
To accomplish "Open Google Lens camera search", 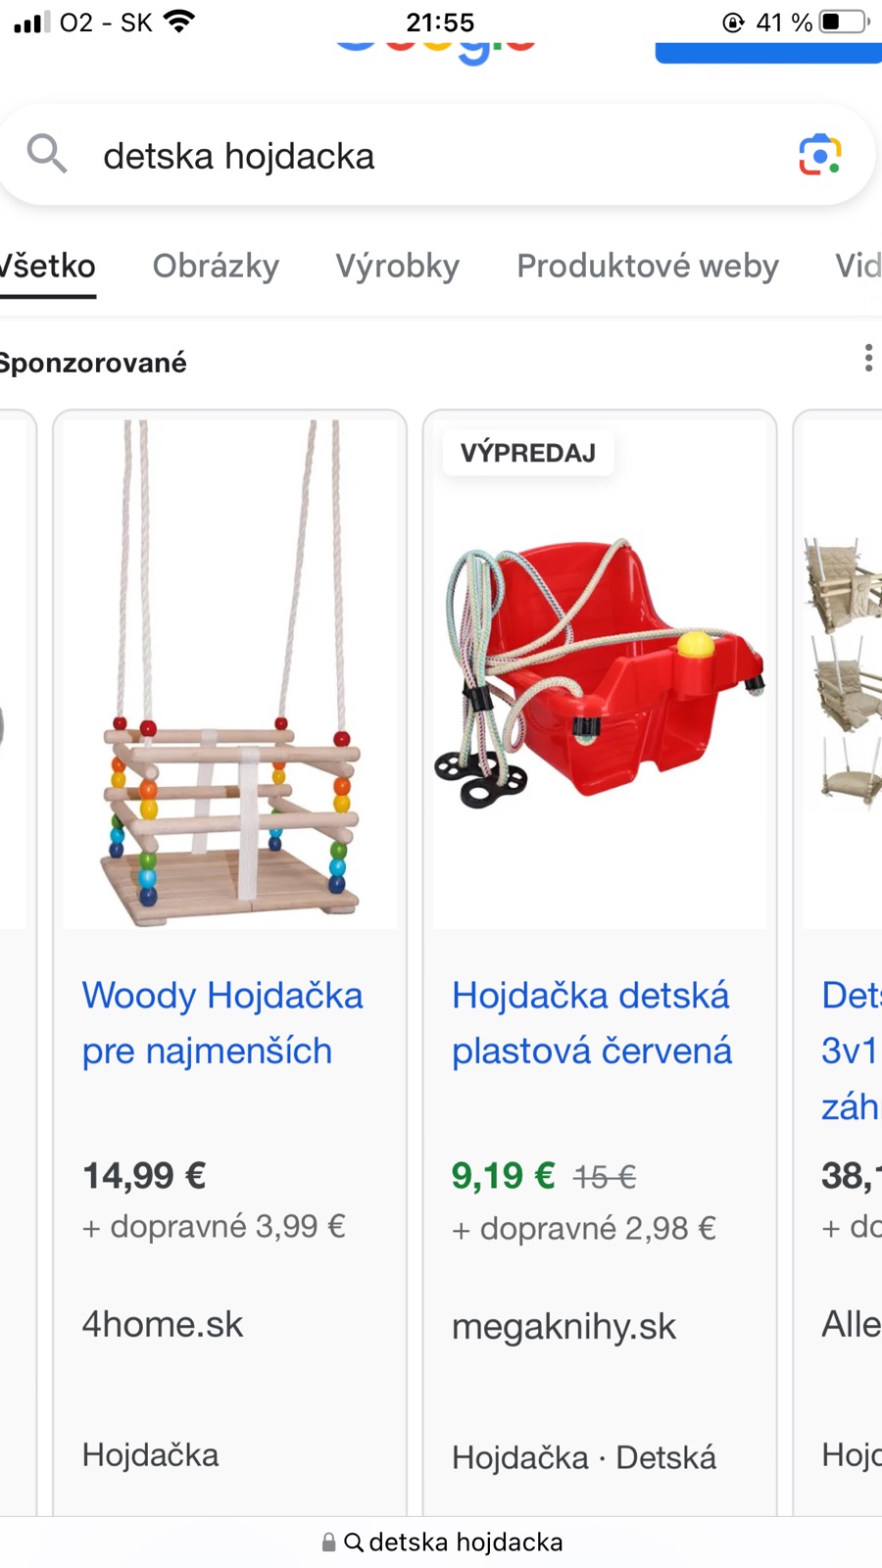I will pyautogui.click(x=820, y=155).
